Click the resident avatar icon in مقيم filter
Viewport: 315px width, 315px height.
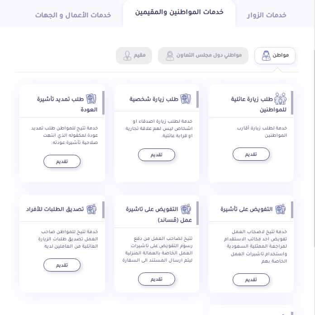[x=127, y=56]
